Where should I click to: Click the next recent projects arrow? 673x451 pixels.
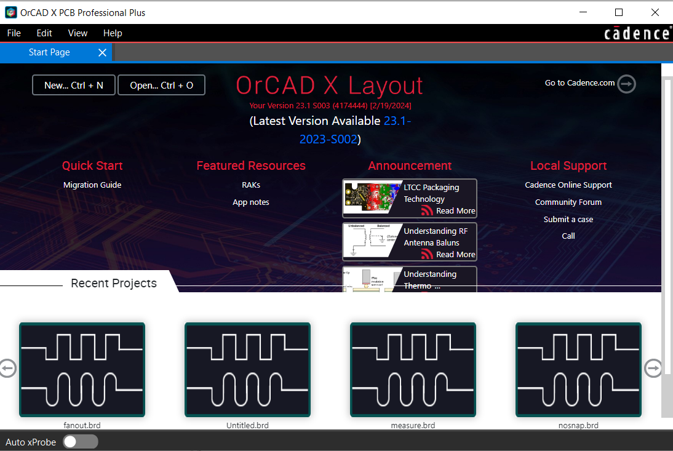[x=653, y=368]
